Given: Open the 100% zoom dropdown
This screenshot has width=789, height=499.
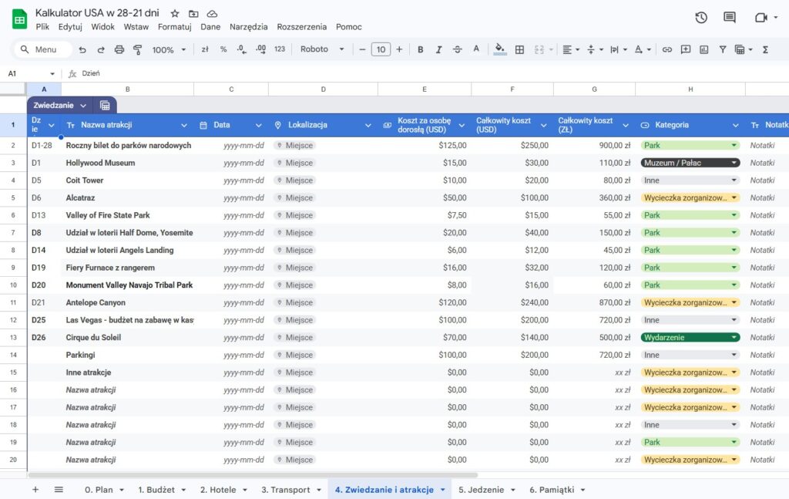Looking at the screenshot, I should pos(169,49).
